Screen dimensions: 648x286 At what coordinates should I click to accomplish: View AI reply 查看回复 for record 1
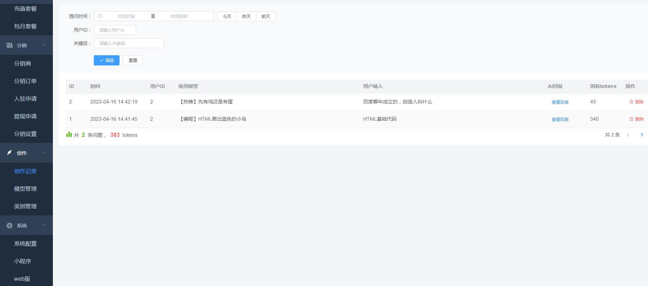[560, 119]
